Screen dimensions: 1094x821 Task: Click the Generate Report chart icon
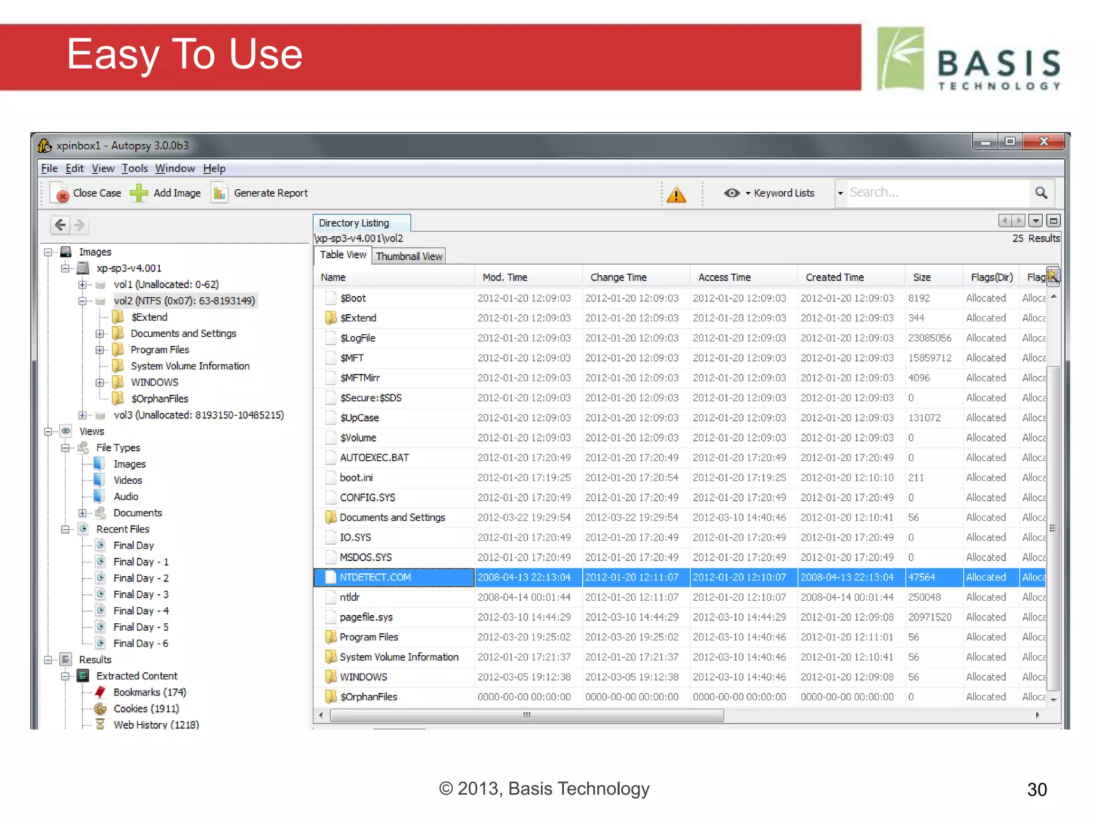coord(219,193)
